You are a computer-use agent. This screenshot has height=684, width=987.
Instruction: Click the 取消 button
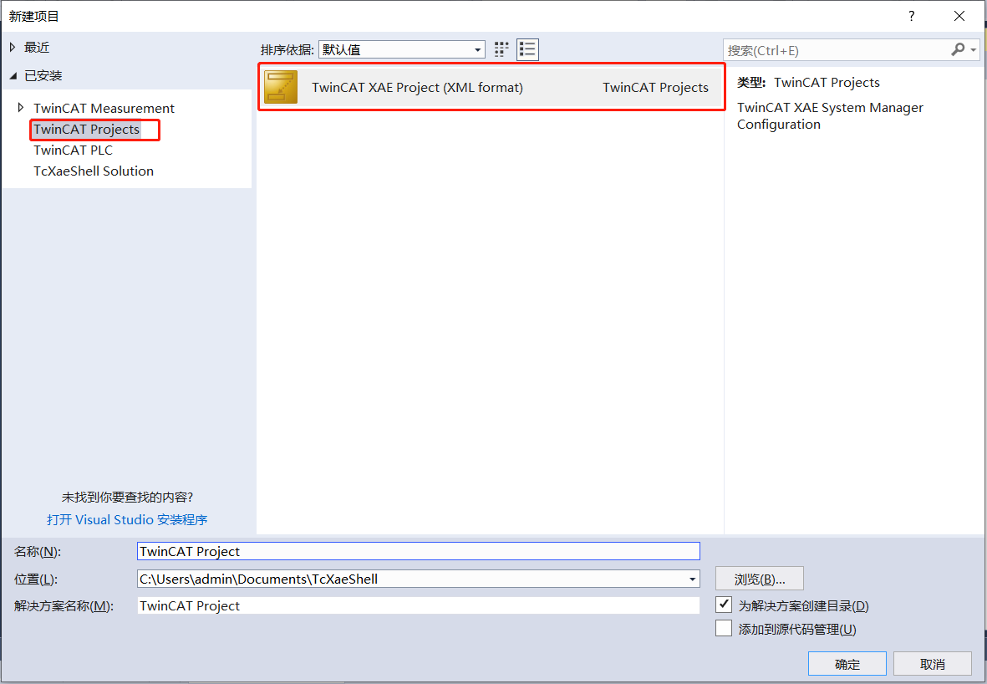pos(932,664)
